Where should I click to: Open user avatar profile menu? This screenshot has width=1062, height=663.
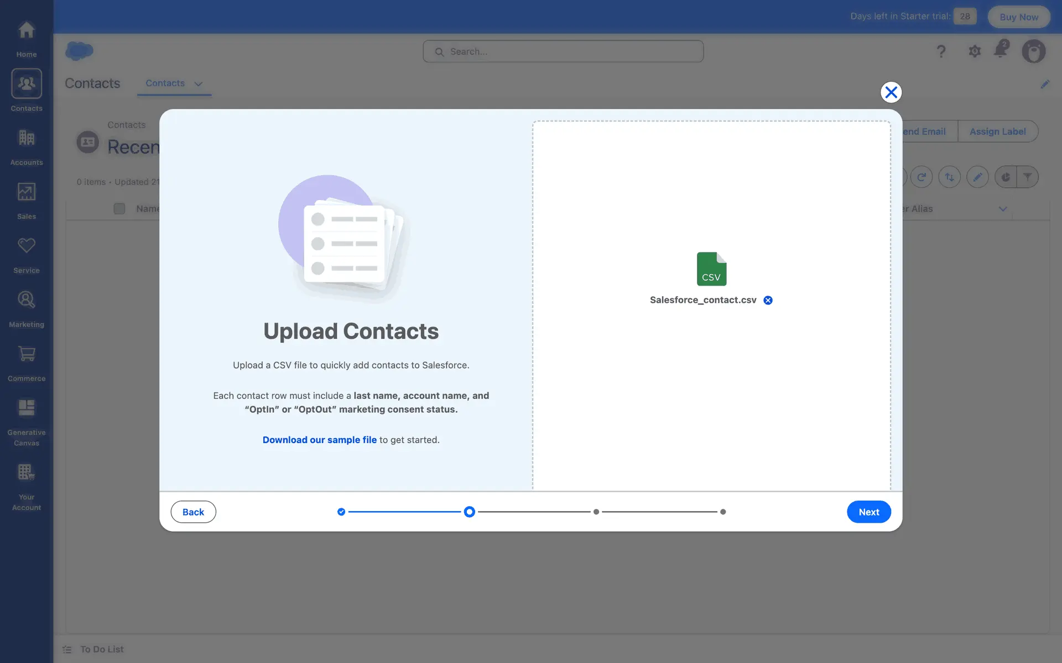(1033, 51)
